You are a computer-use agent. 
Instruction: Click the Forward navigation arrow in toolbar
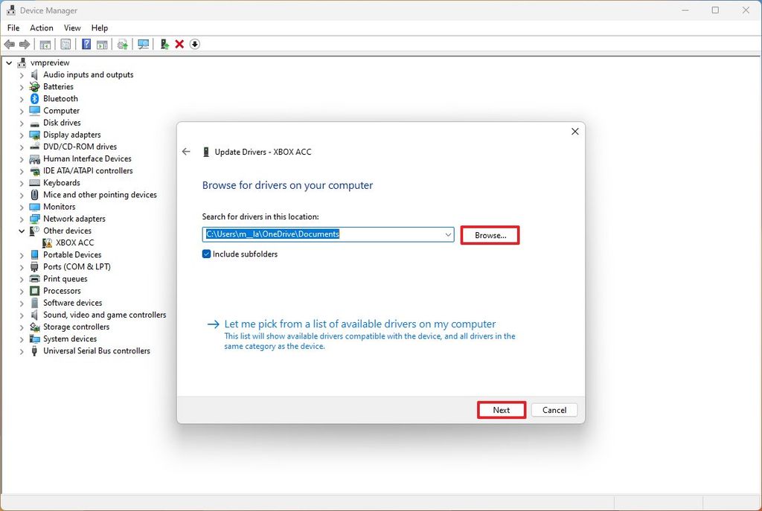click(24, 44)
